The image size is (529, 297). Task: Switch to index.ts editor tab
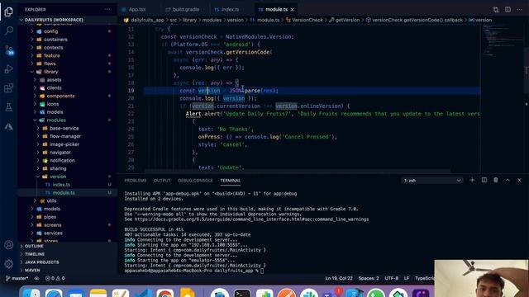231,9
